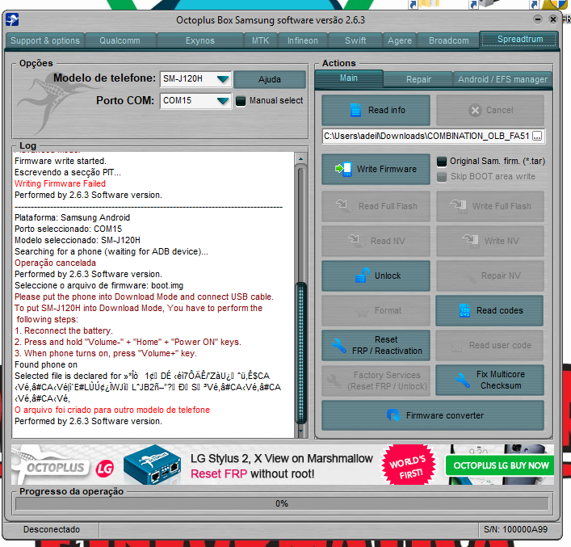The image size is (571, 547).
Task: Click the Read info document icon
Action: [x=355, y=110]
